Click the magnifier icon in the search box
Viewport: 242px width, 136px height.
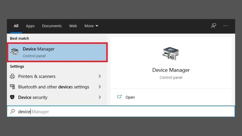pyautogui.click(x=12, y=112)
